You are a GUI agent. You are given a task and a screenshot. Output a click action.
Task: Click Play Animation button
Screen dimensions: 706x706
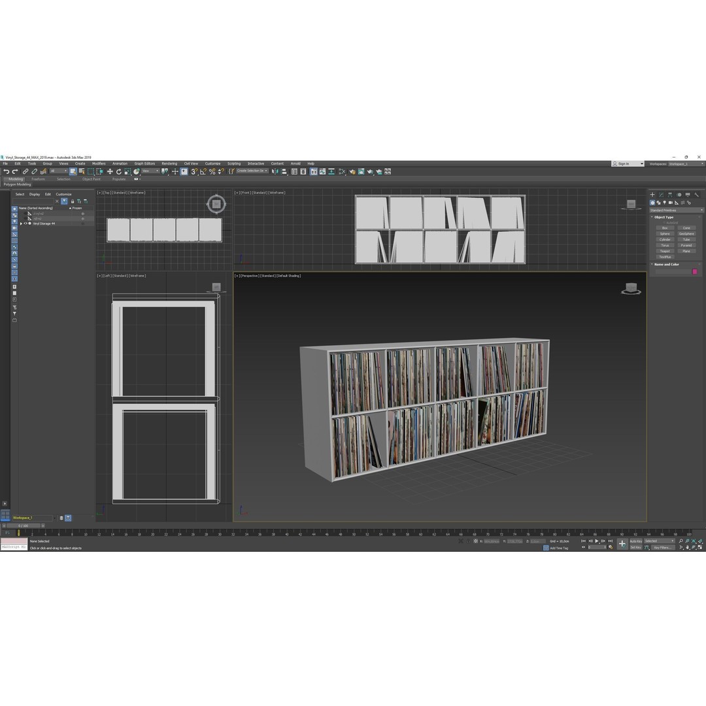(x=597, y=541)
